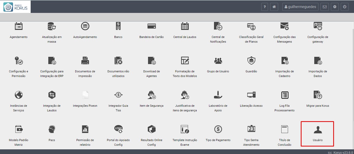Open Atualização em massa icon
Screen dimensions: 354x154
tap(52, 26)
